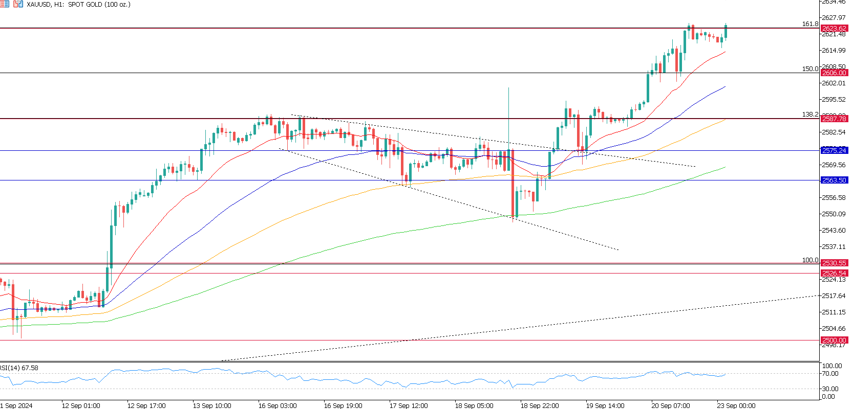The width and height of the screenshot is (853, 409).
Task: Open the Depth of Market icon
Action: [5, 4]
